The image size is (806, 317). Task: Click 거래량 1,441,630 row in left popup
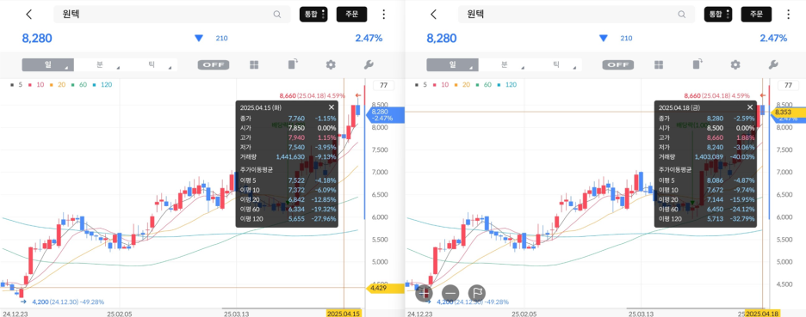coord(288,157)
